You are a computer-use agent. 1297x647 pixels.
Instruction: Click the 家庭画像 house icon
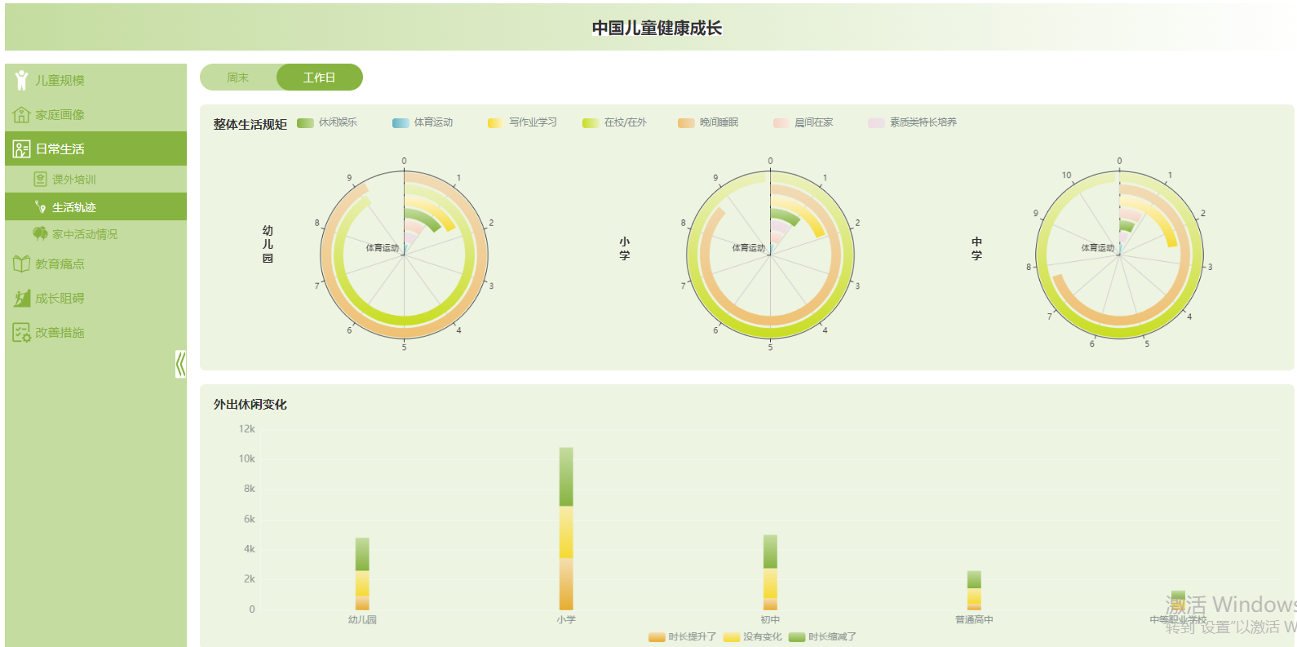coord(21,114)
